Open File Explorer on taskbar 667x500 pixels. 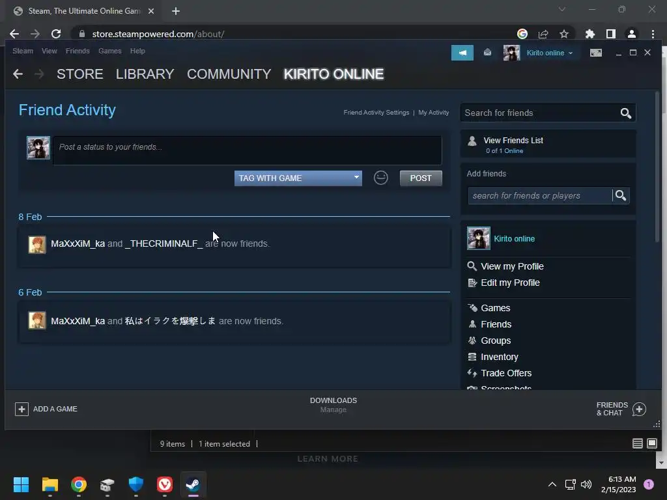pyautogui.click(x=50, y=484)
